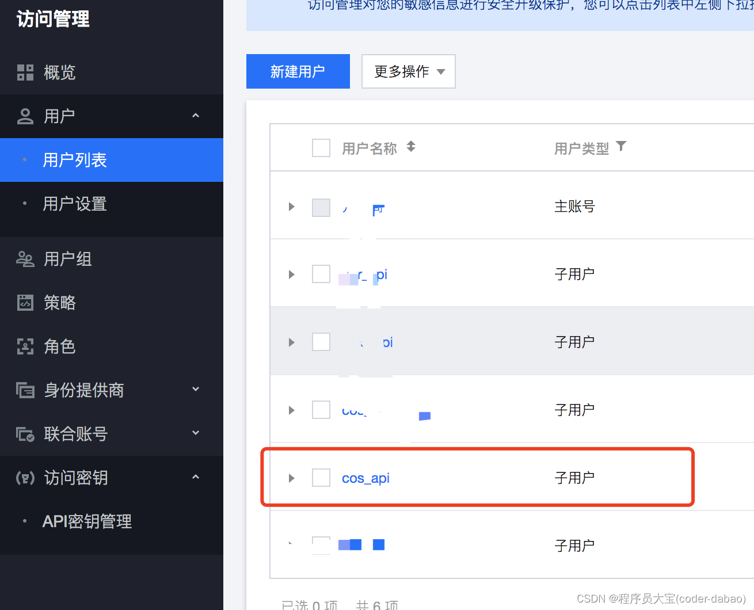Open the 更多操作 dropdown menu

[x=408, y=71]
